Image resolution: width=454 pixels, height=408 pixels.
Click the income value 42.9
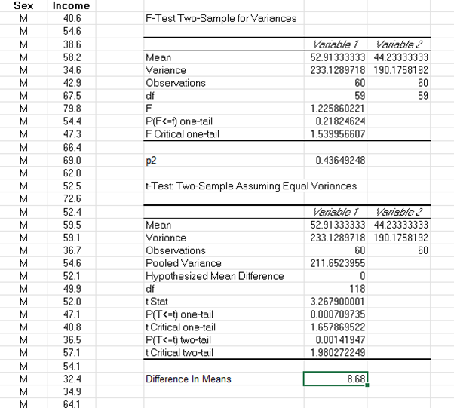pos(72,82)
